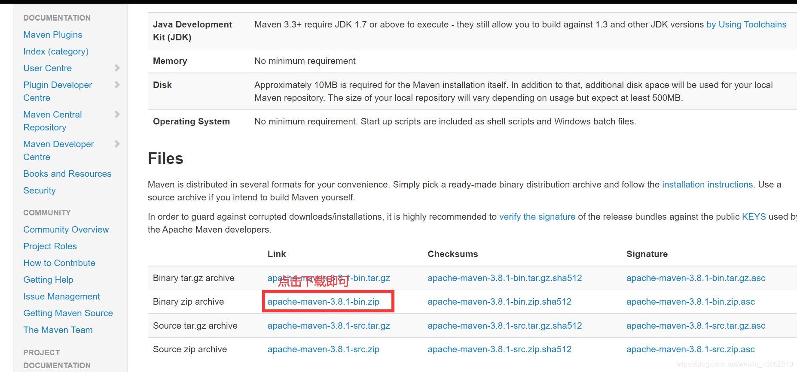The image size is (797, 372).
Task: Open bin.tar.gz.asc signature link
Action: [x=696, y=278]
